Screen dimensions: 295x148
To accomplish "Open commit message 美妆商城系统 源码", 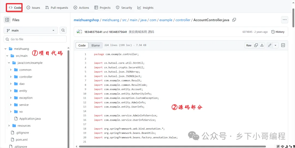I will click(141, 32).
